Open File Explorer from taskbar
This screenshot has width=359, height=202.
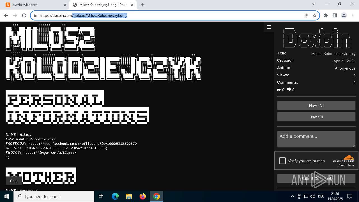pyautogui.click(x=129, y=196)
